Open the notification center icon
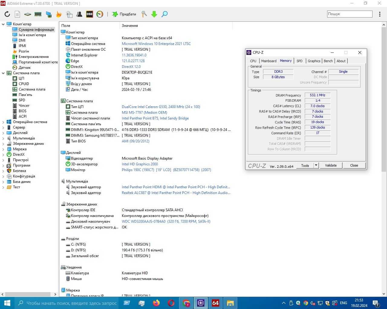This screenshot has height=309, width=387. (376, 303)
